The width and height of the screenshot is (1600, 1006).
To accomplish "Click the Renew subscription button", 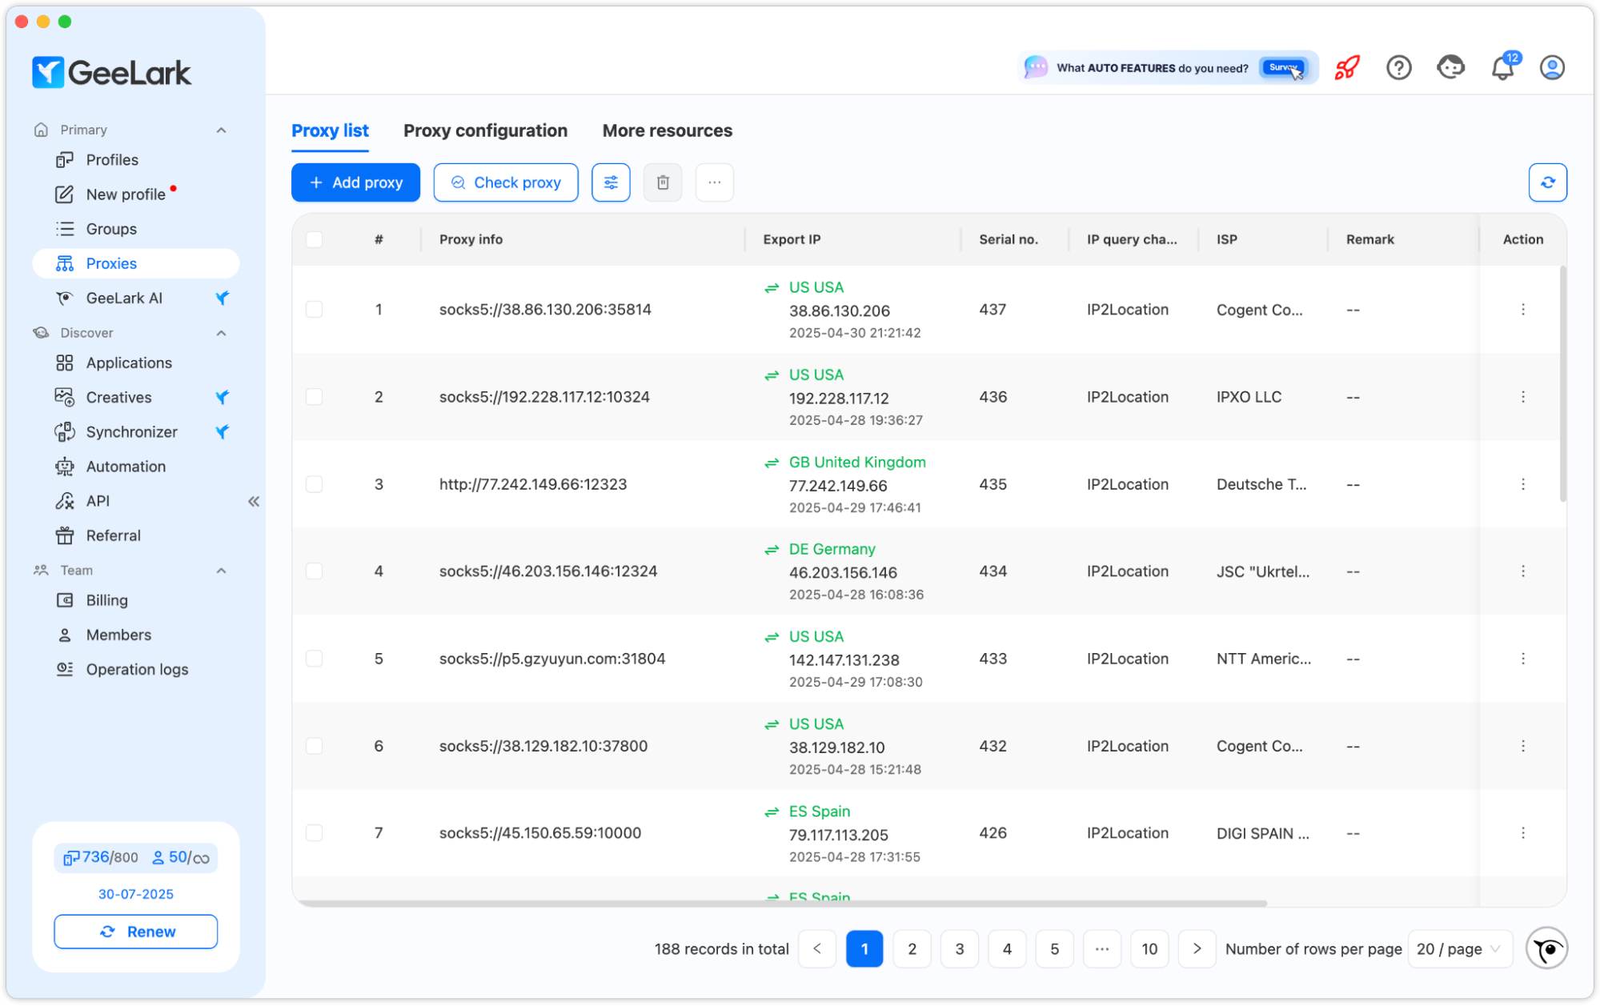I will click(x=136, y=932).
